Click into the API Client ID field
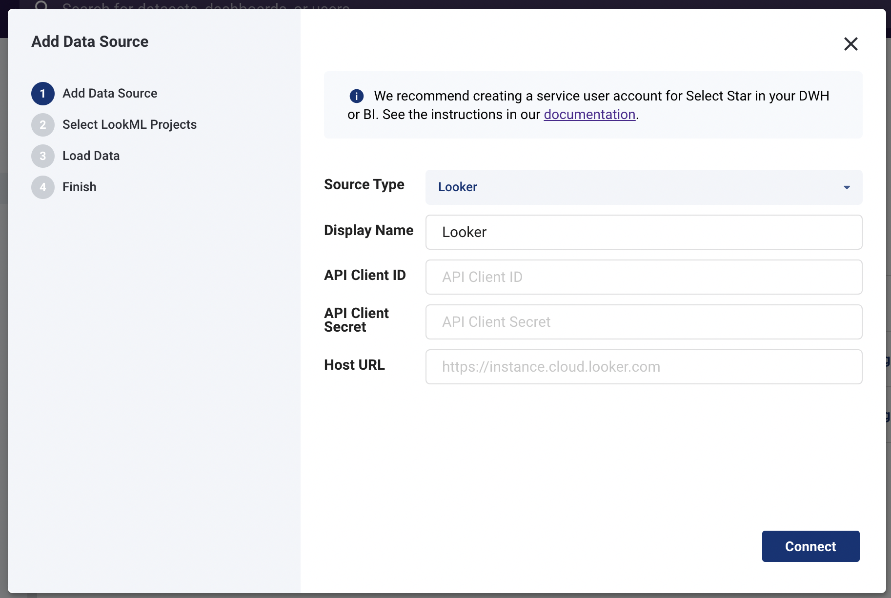The width and height of the screenshot is (891, 598). click(644, 277)
